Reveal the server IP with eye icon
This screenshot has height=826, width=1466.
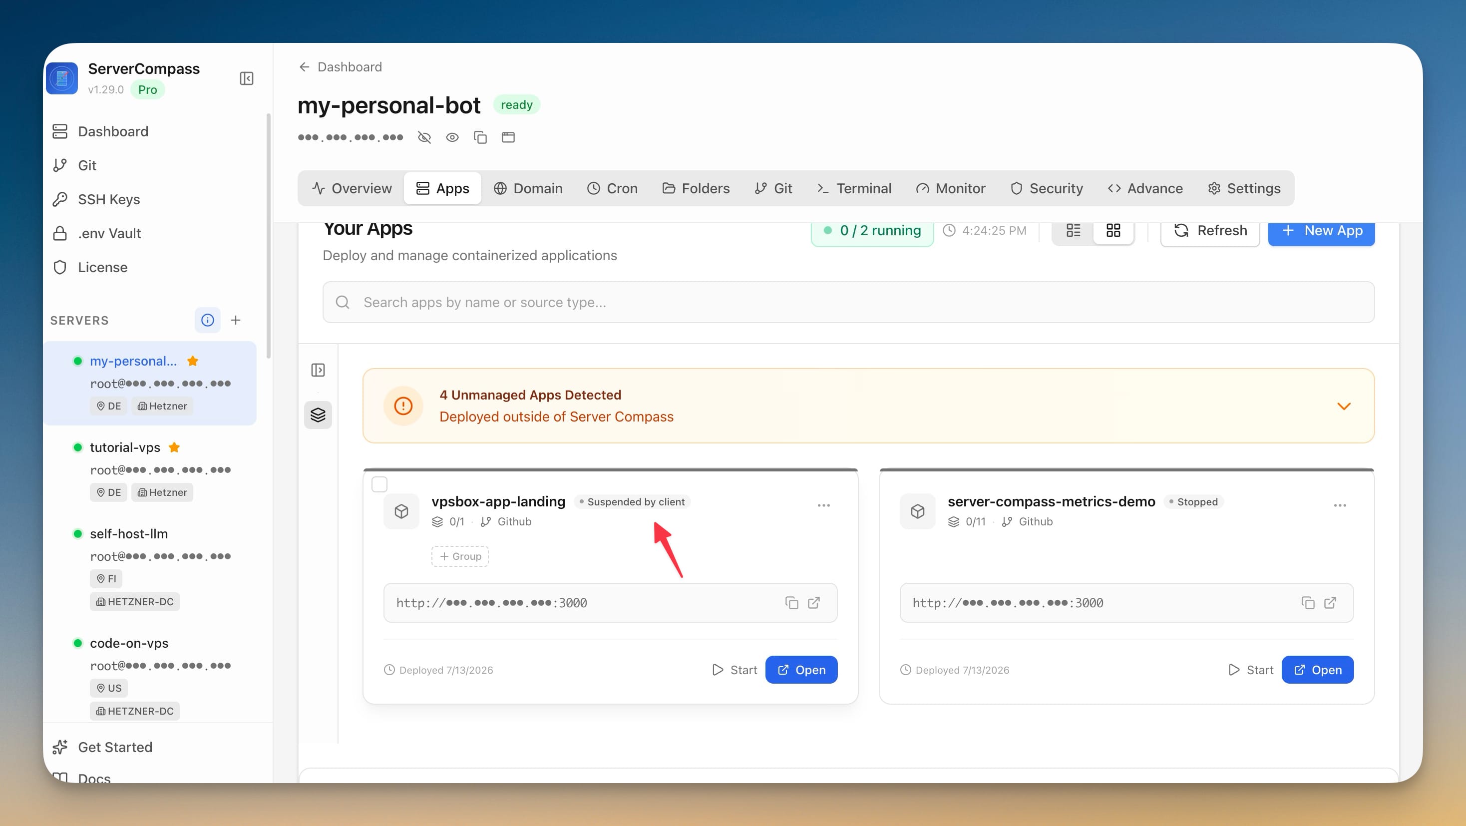tap(452, 137)
